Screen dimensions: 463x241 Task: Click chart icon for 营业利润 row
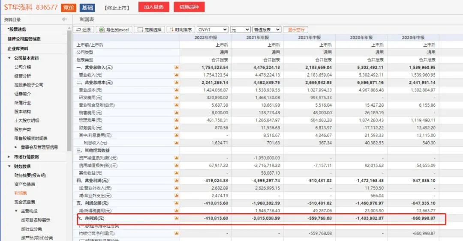tap(176, 181)
